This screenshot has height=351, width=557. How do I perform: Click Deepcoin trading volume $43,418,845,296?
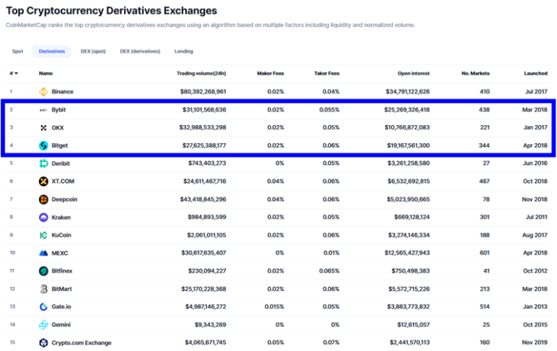point(203,200)
